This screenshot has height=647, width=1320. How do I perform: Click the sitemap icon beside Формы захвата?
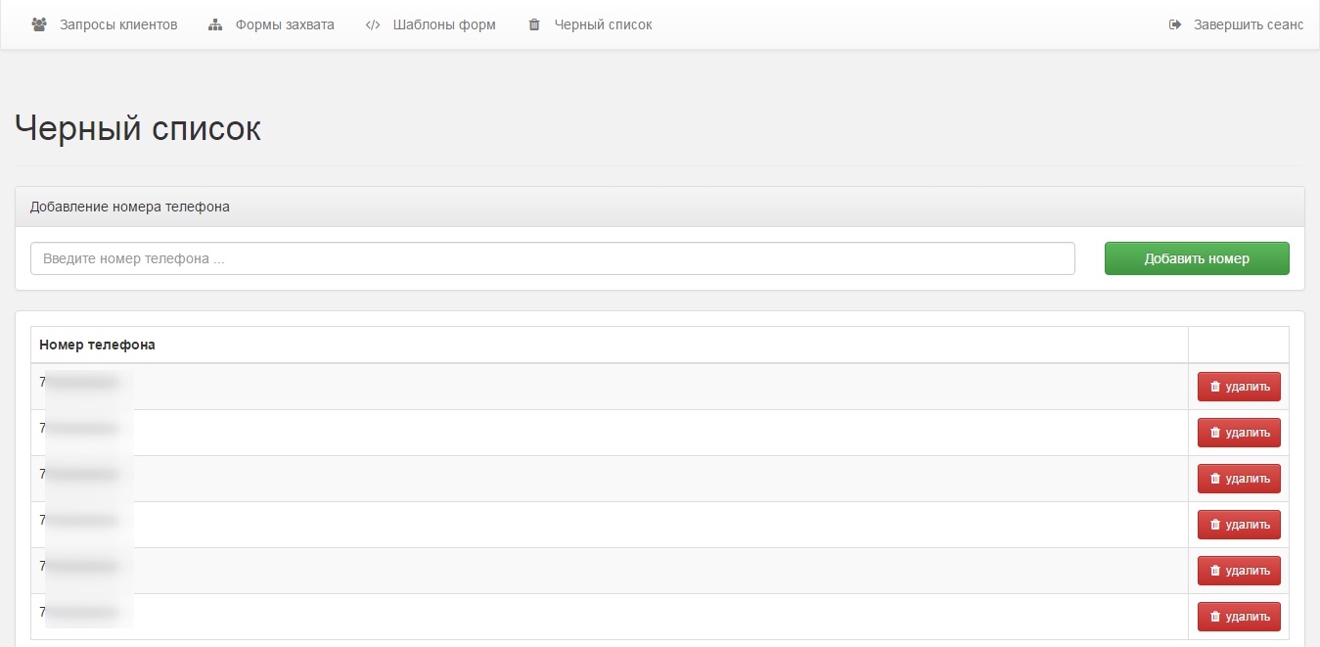coord(215,24)
